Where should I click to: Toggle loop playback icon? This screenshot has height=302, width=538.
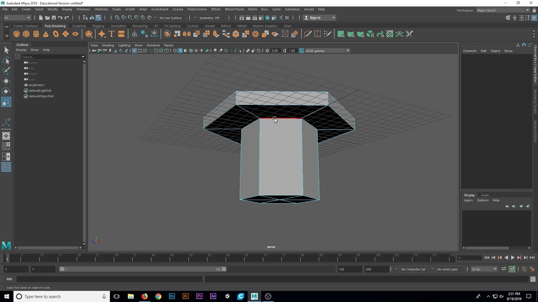(504, 269)
